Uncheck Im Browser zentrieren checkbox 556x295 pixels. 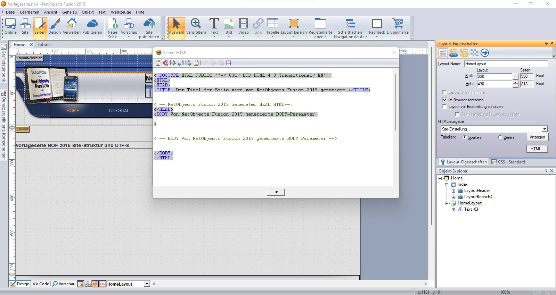(444, 100)
